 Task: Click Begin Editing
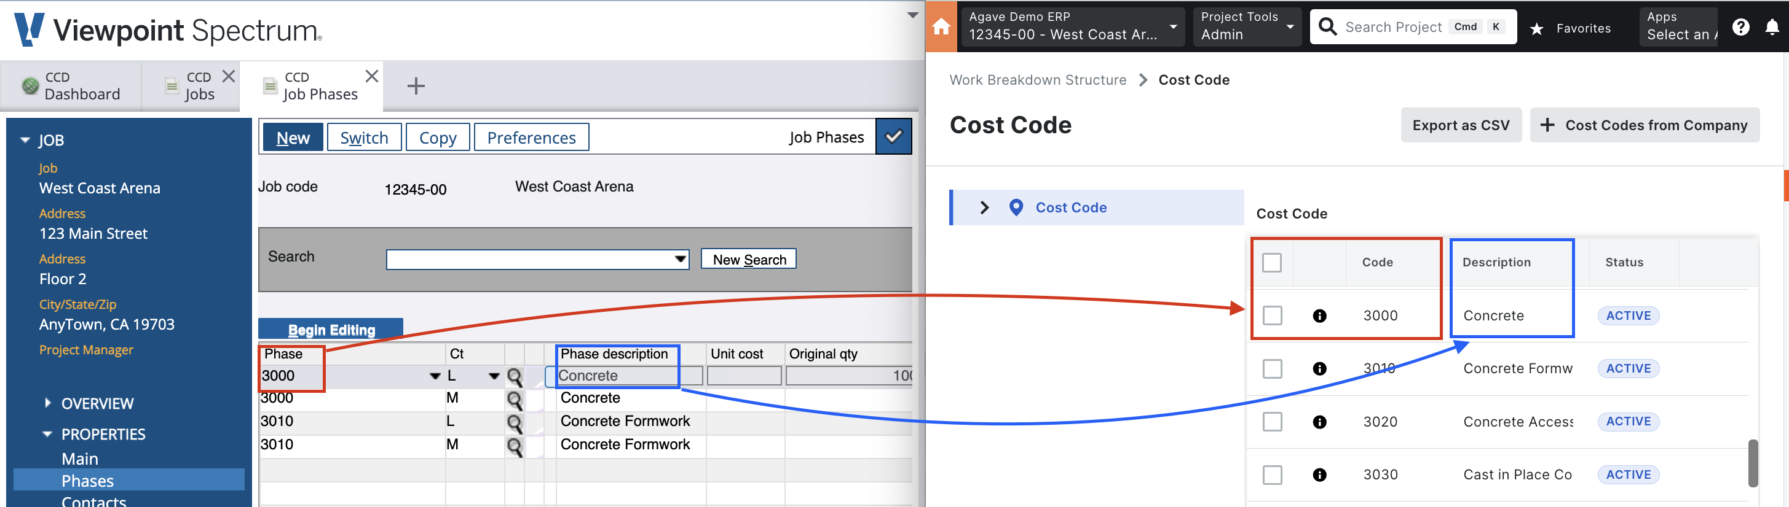pyautogui.click(x=331, y=330)
